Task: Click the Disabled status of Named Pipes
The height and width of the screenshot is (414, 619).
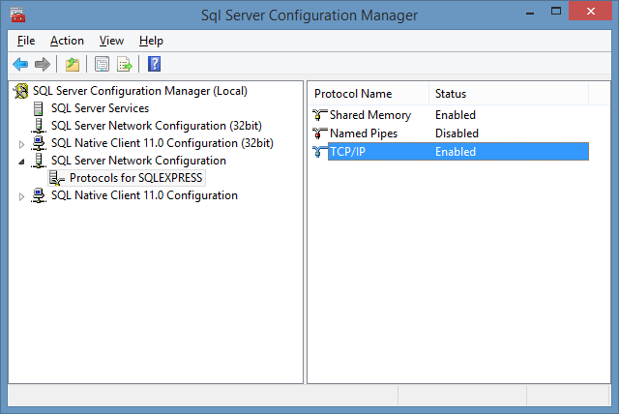Action: pyautogui.click(x=457, y=133)
